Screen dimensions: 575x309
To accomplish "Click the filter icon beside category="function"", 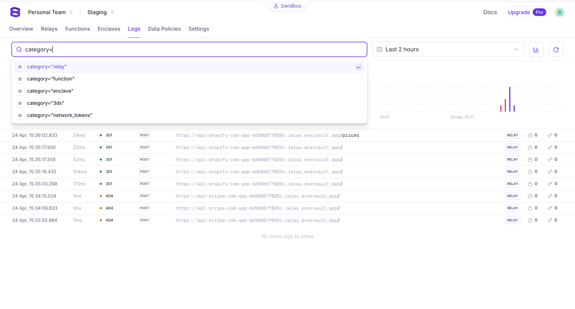I will click(20, 79).
